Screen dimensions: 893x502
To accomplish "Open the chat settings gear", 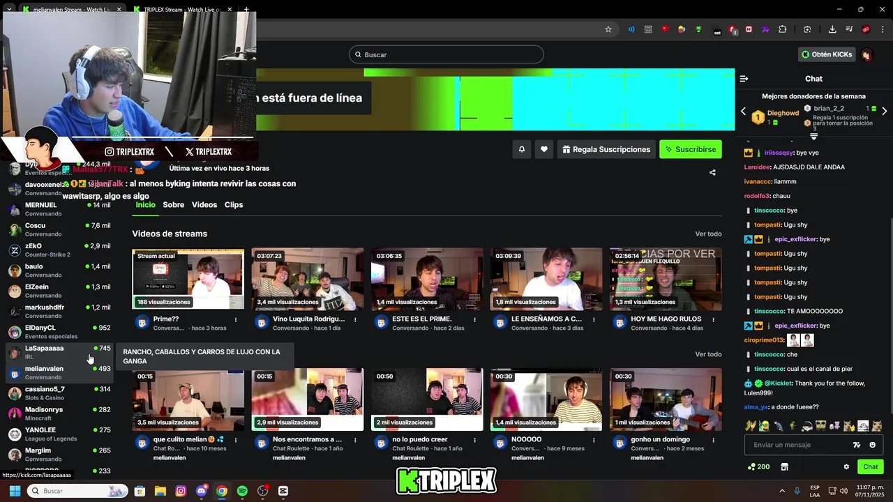I will 846,467.
